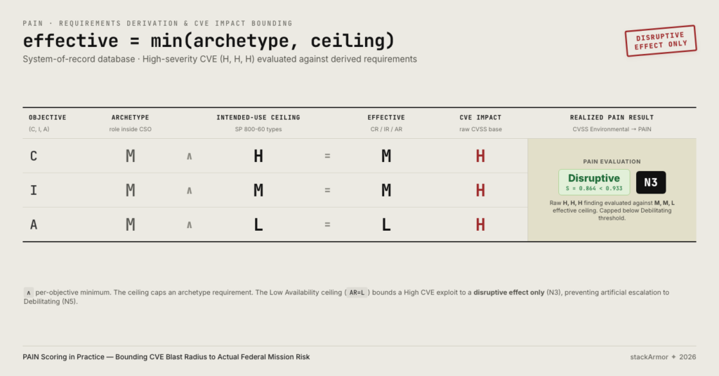Click the ceiling value L in the A row
This screenshot has height=376, width=719.
[x=258, y=225]
